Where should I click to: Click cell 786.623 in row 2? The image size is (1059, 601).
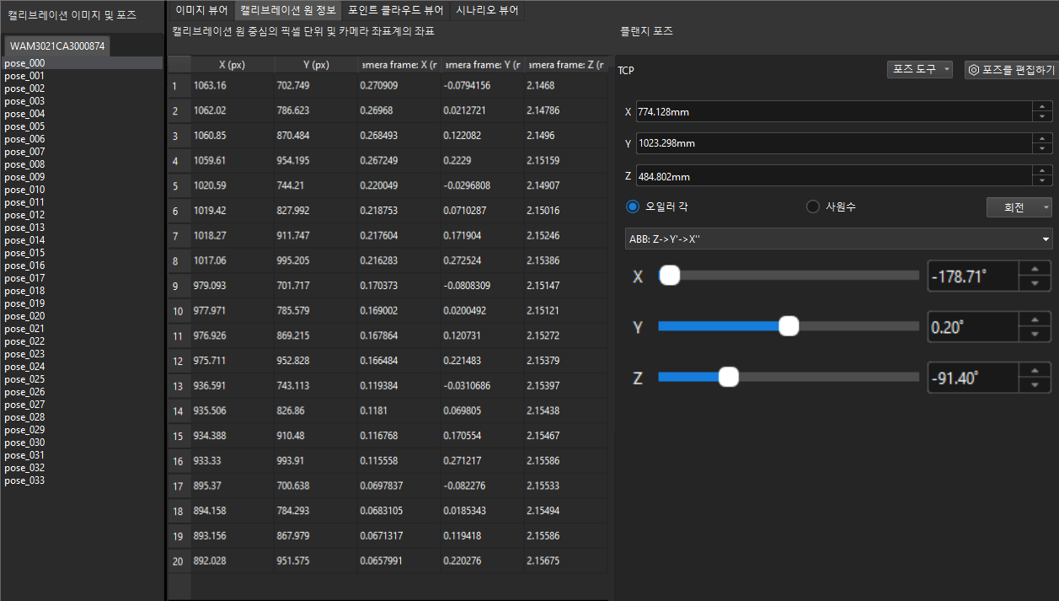click(315, 110)
